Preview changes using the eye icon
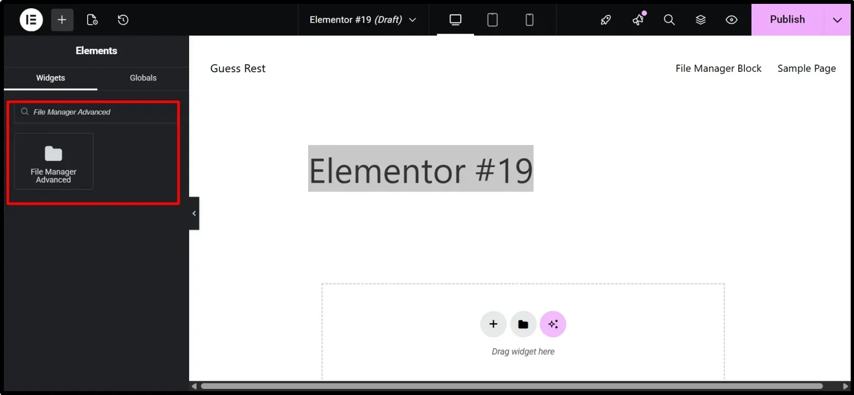Image resolution: width=854 pixels, height=395 pixels. point(732,19)
